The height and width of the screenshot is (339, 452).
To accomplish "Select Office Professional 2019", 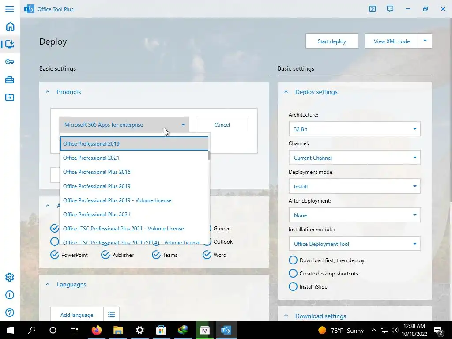I will click(x=134, y=143).
